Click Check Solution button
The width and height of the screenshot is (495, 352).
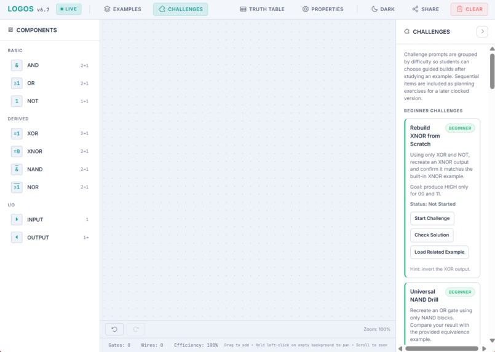click(x=432, y=235)
